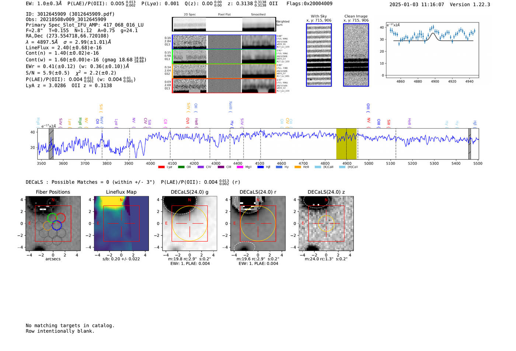Click the hatched gray band near 3550 Å

coord(51,144)
